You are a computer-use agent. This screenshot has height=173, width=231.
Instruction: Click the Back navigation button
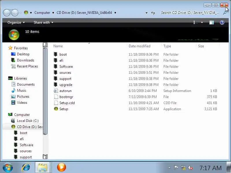tap(7, 13)
